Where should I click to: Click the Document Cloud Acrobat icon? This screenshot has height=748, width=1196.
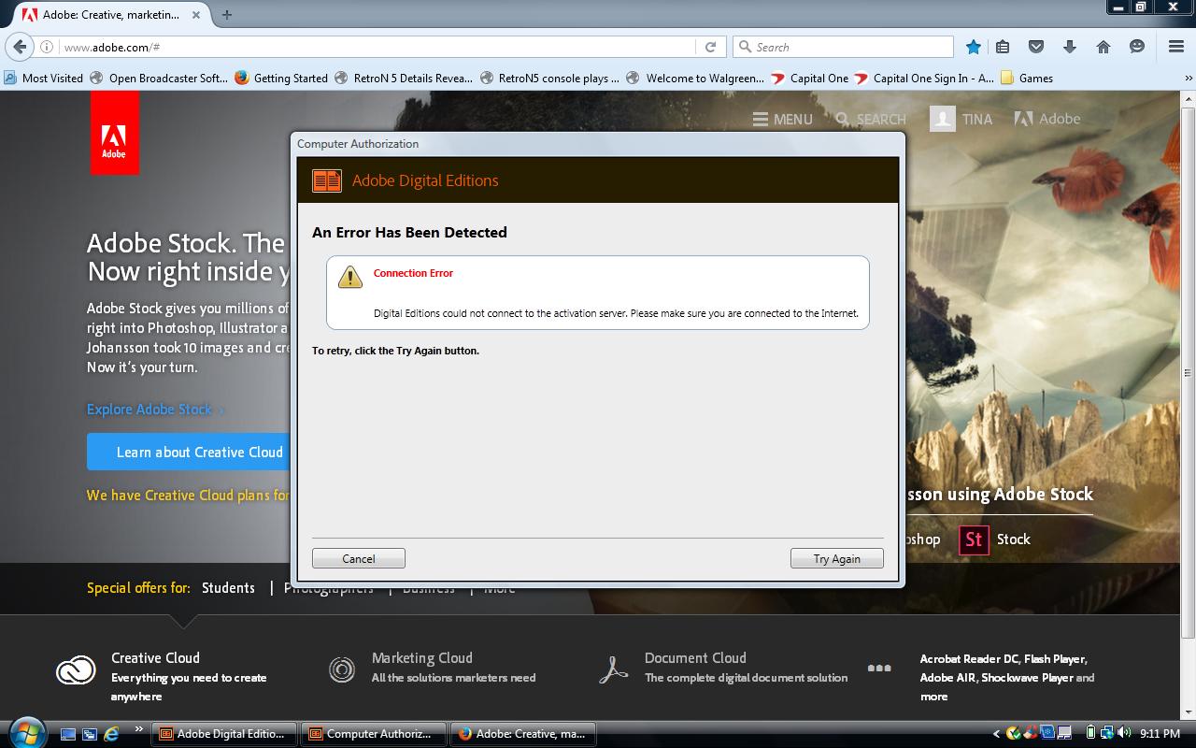tap(613, 669)
